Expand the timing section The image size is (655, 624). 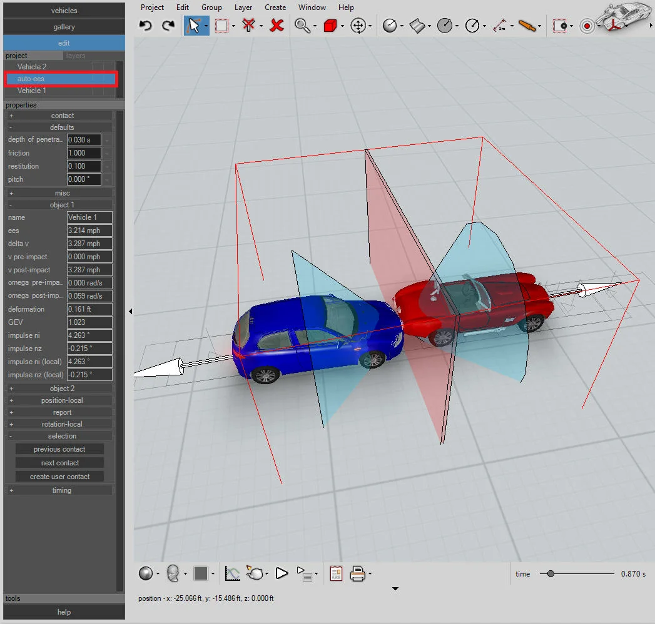[59, 490]
